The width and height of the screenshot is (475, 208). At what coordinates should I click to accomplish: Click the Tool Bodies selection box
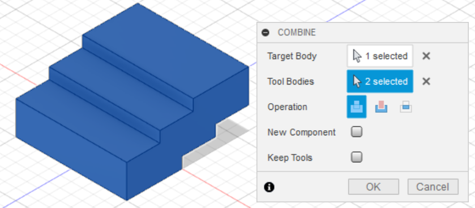(x=380, y=81)
